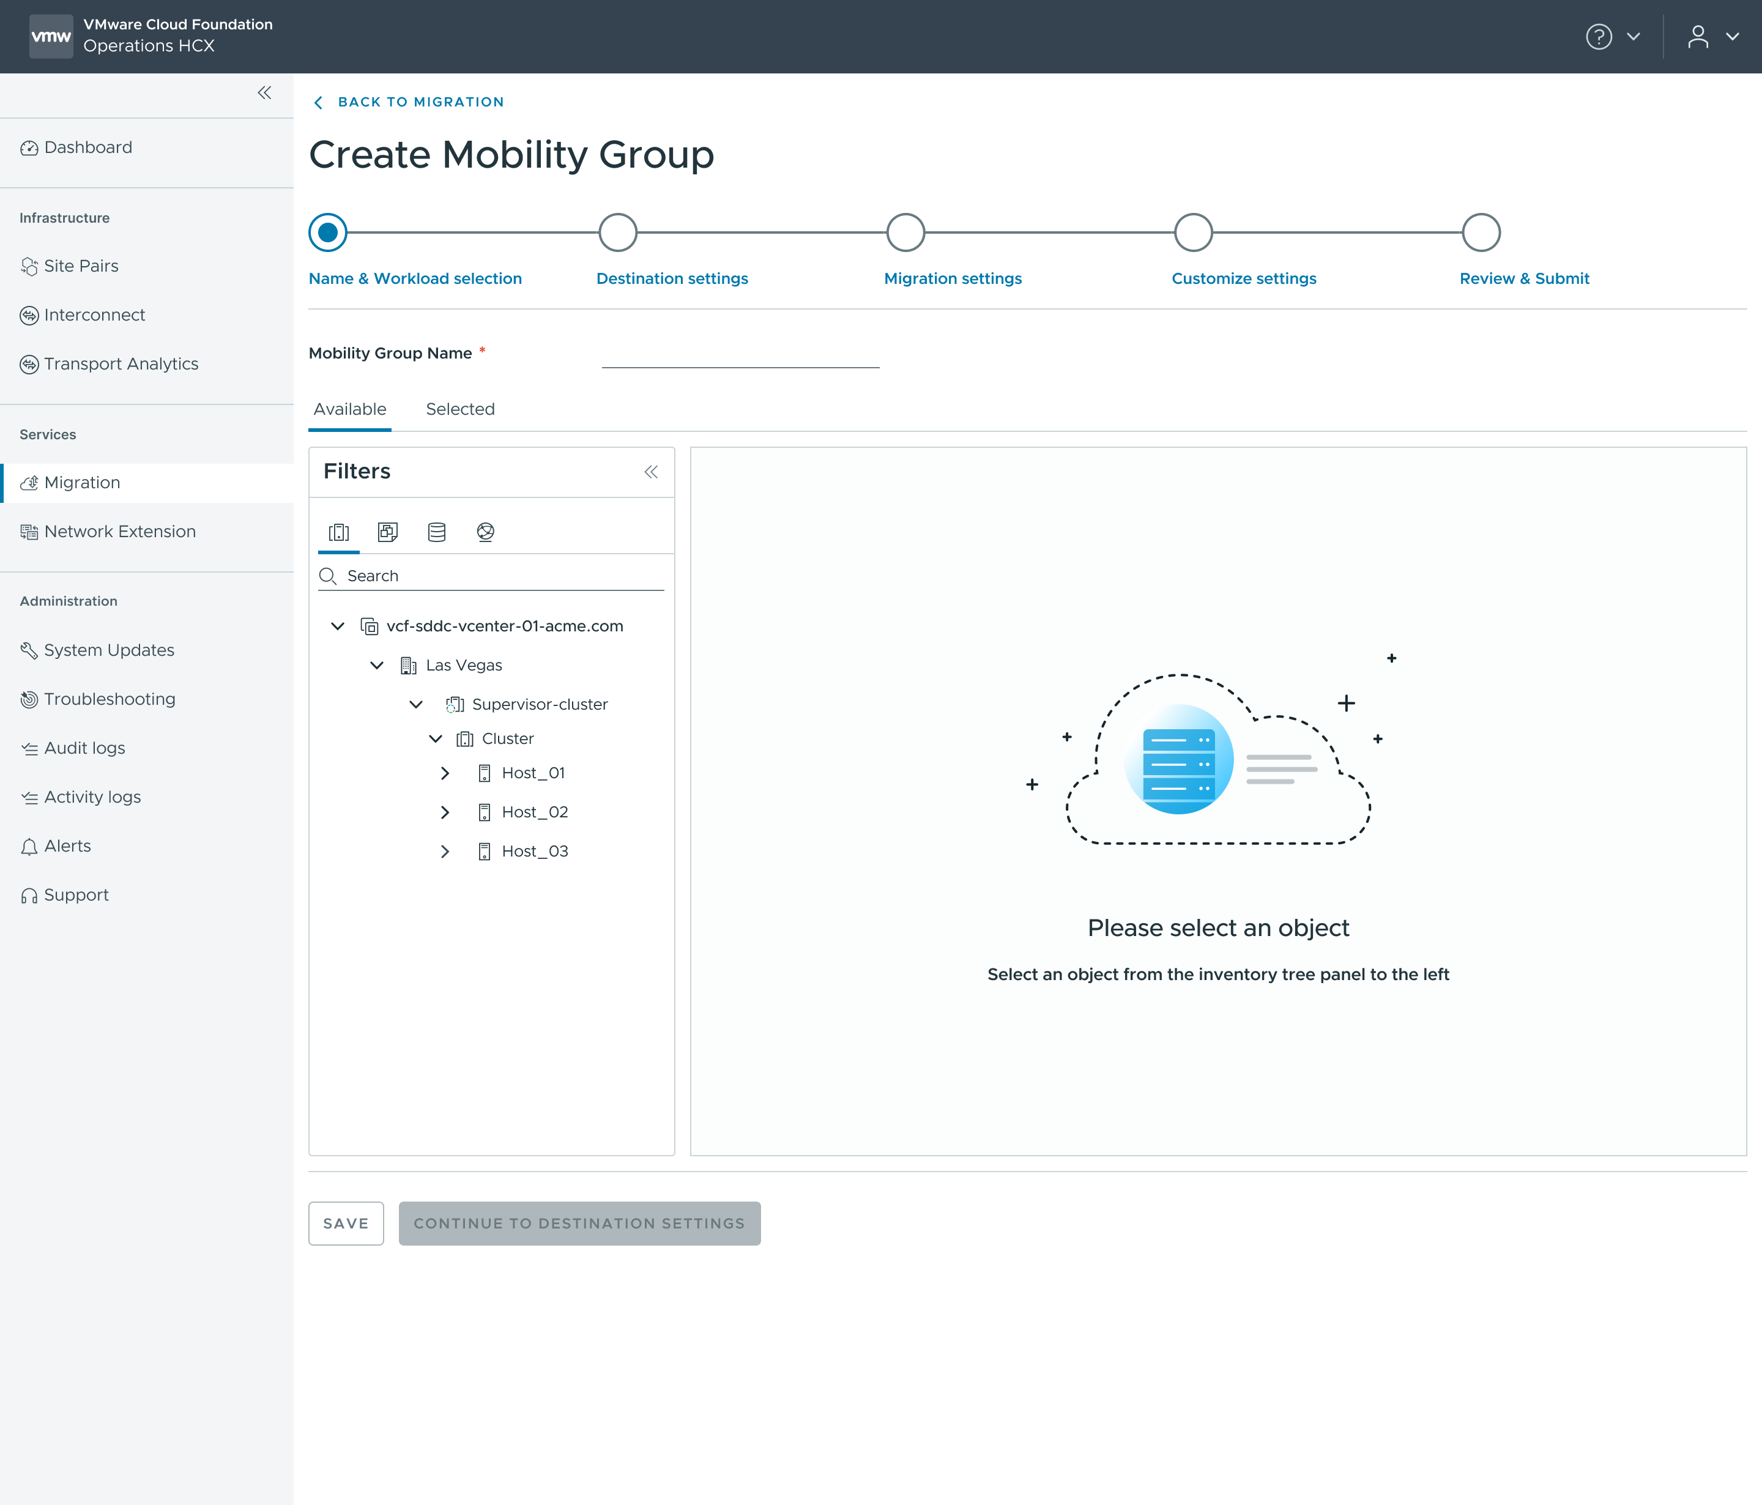Click the Site Pairs icon
The height and width of the screenshot is (1505, 1762).
(29, 267)
